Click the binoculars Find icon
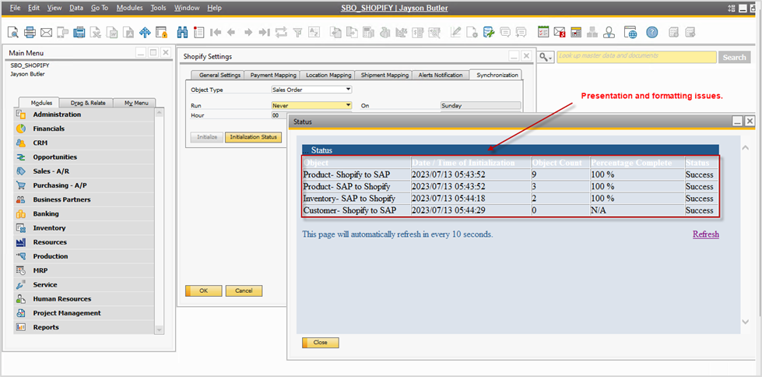The height and width of the screenshot is (377, 762). point(182,33)
